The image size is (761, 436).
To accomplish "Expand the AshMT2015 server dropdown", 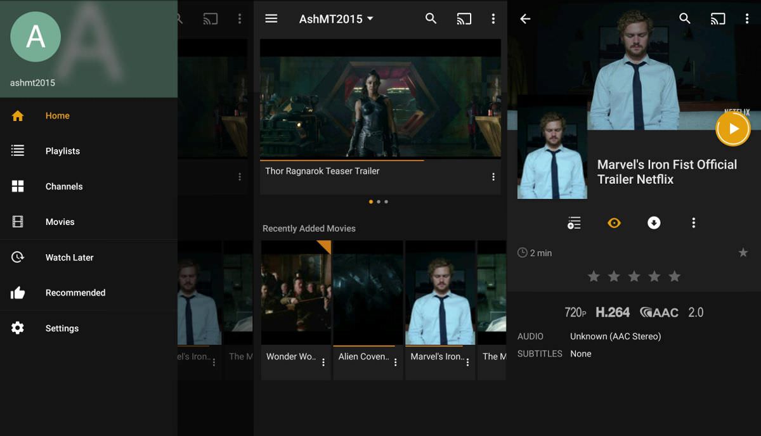I will point(336,19).
